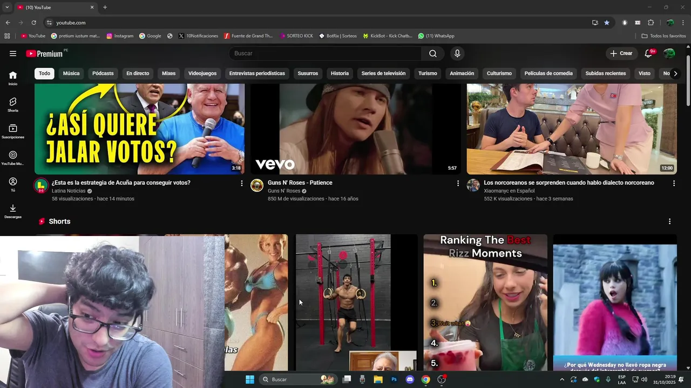The height and width of the screenshot is (388, 691).
Task: Open the Chrome apps grid shortcut
Action: [x=7, y=36]
